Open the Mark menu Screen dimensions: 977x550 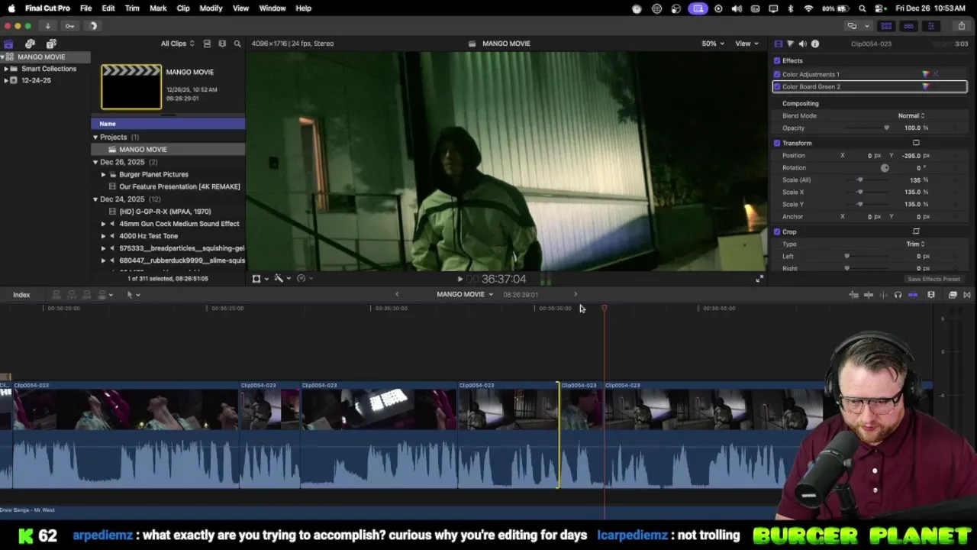(158, 8)
